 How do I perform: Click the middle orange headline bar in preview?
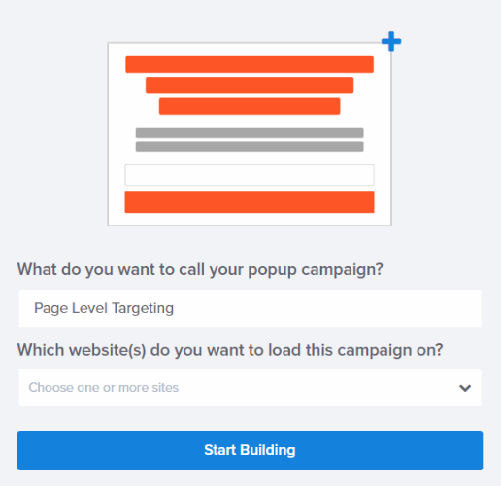[250, 86]
